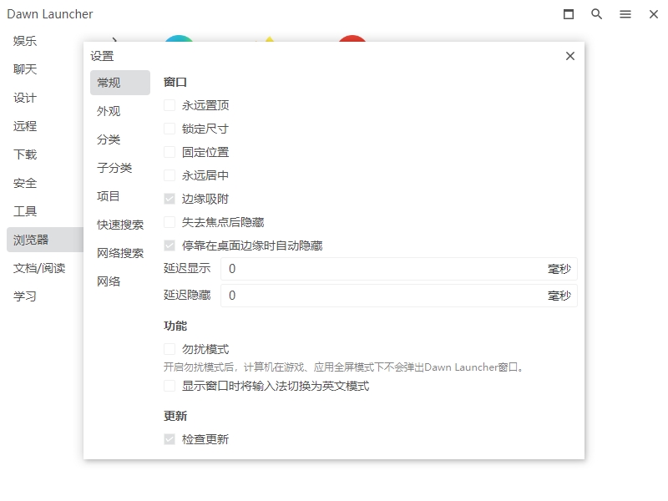Open the 快速搜索 settings tab
This screenshot has height=501, width=668.
(x=119, y=225)
